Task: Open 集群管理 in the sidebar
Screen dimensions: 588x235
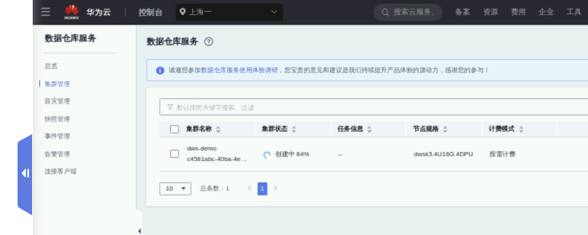Action: coord(58,84)
